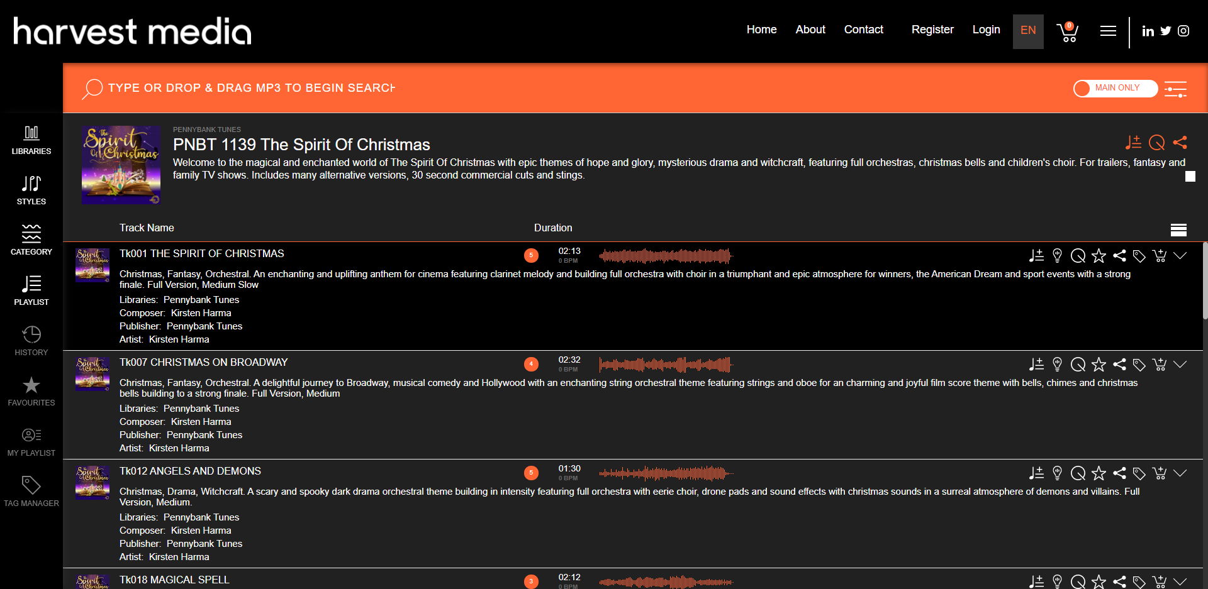The height and width of the screenshot is (589, 1208).
Task: Open the Category sidebar section
Action: [x=31, y=240]
